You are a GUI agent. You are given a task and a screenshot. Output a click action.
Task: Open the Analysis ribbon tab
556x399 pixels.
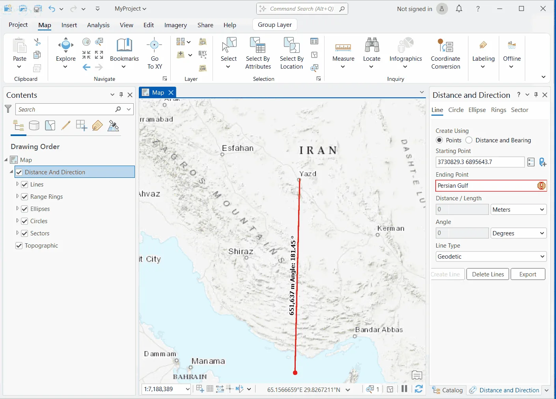[x=98, y=25]
